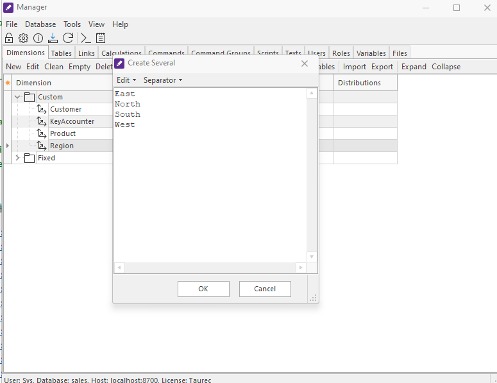Click the download/import toolbar icon
This screenshot has height=383, width=497.
pyautogui.click(x=53, y=38)
